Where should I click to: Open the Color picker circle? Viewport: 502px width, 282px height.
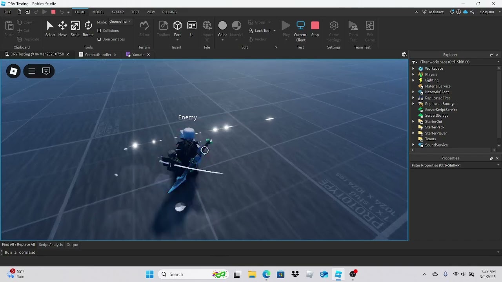[222, 25]
